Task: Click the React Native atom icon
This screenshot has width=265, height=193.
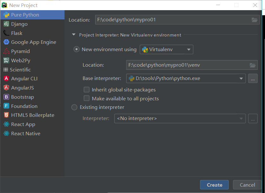Action: tap(6, 133)
